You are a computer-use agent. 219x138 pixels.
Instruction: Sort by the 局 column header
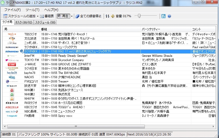click(x=21, y=29)
